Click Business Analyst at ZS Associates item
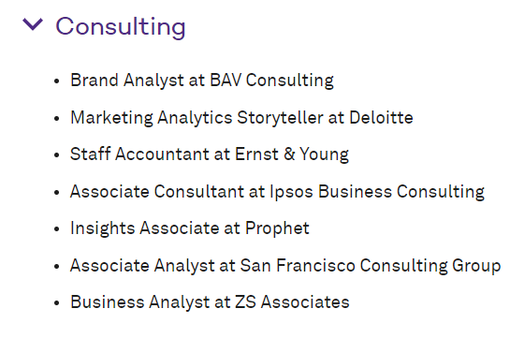Image resolution: width=524 pixels, height=338 pixels. point(210,302)
